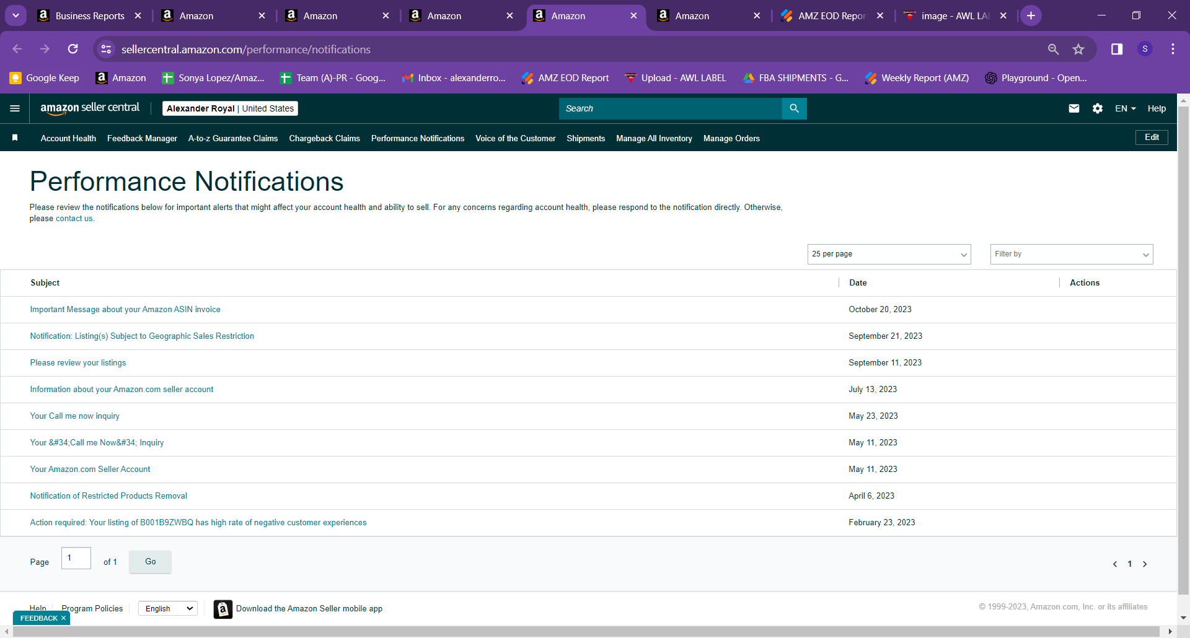Bookmark this page with the star icon

pyautogui.click(x=1078, y=49)
